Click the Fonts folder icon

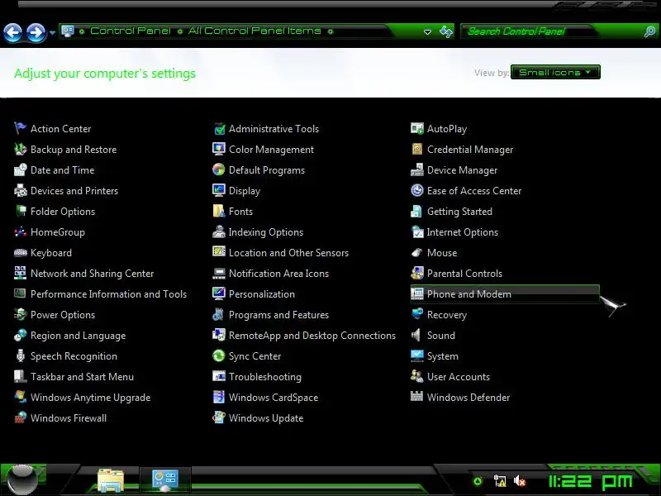click(218, 211)
